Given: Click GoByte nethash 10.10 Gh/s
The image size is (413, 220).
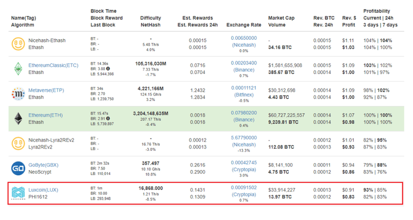Looking at the screenshot, I should pos(151,169).
